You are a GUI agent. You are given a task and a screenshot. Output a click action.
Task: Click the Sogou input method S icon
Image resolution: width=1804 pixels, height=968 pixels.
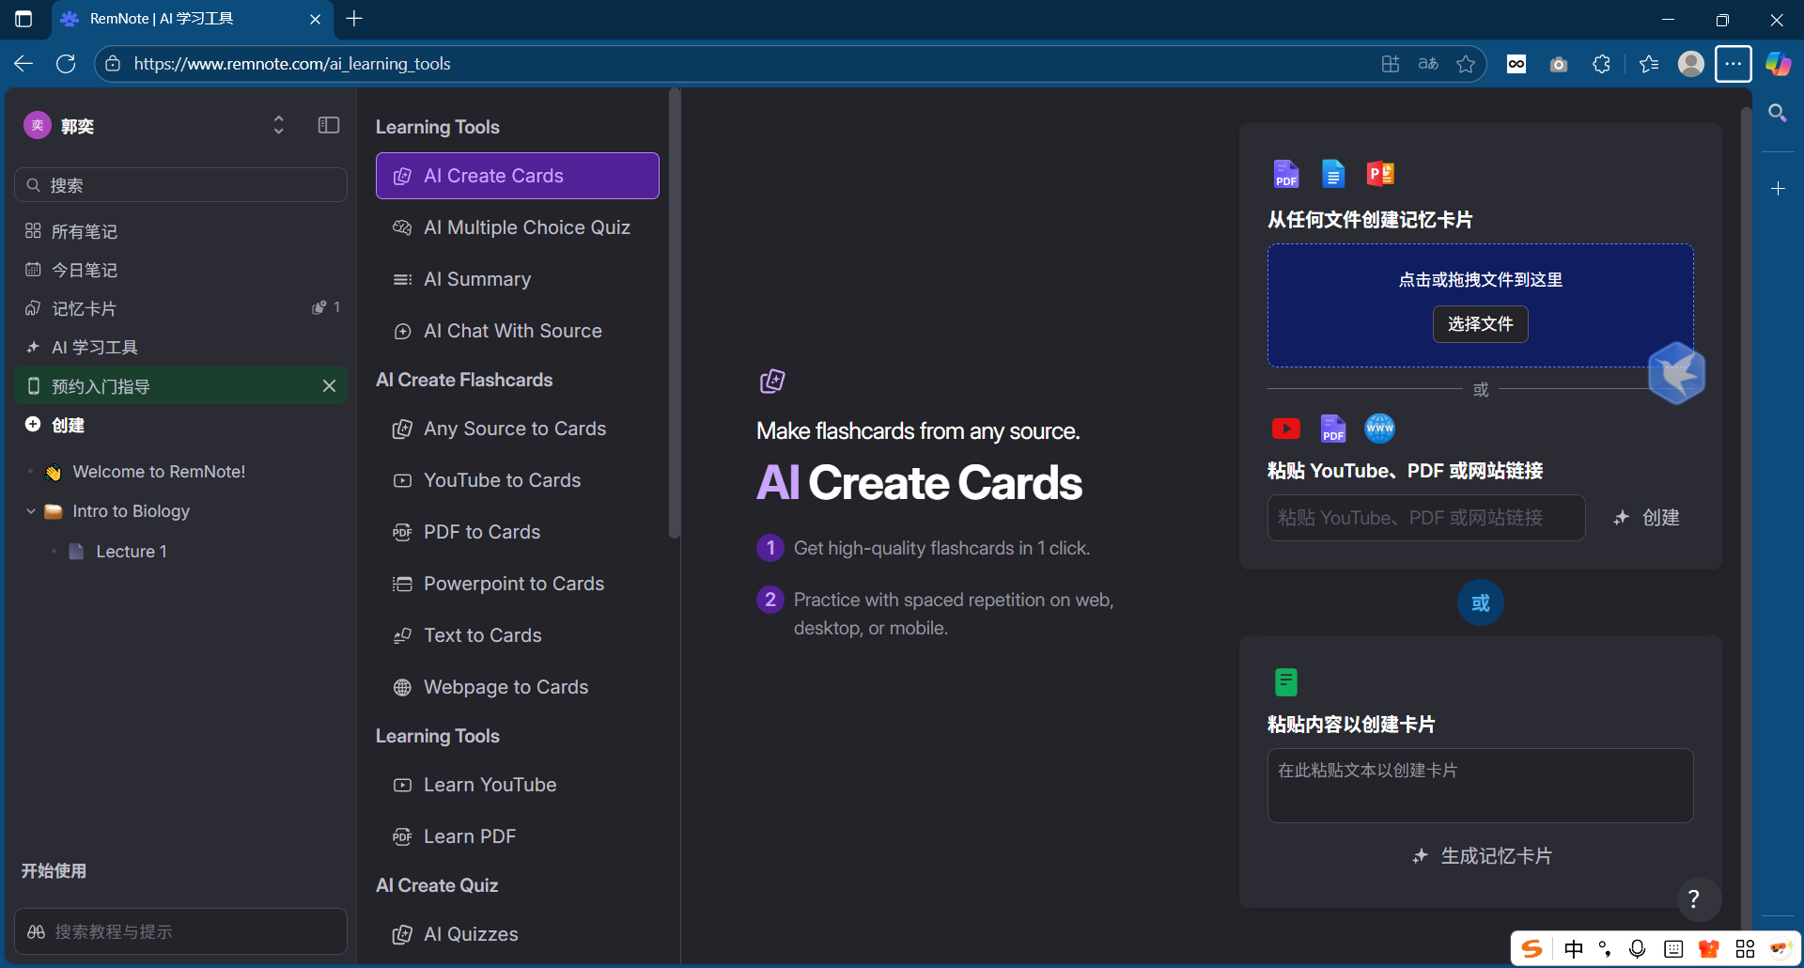pyautogui.click(x=1532, y=949)
